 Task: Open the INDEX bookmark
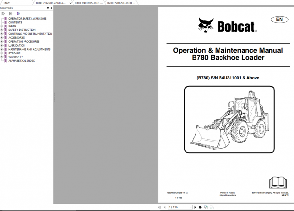pos(12,26)
